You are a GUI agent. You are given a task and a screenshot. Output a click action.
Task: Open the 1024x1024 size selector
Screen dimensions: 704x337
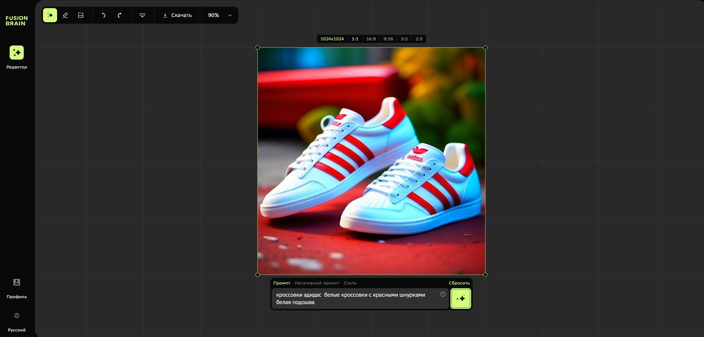[x=332, y=39]
